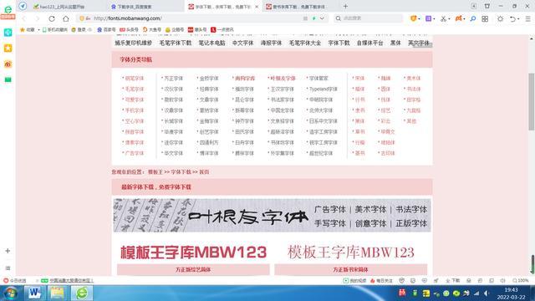Image resolution: width=535 pixels, height=301 pixels.
Task: Open dropdown arrow beside purple extension icon
Action: 434,19
